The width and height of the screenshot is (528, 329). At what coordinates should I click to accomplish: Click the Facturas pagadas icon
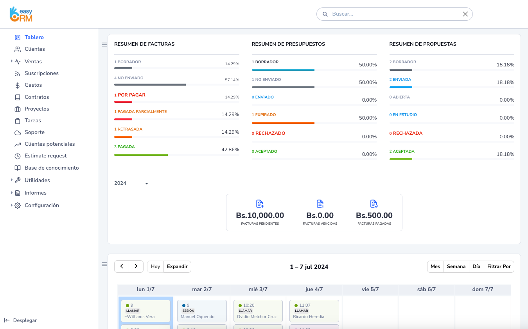pyautogui.click(x=374, y=204)
